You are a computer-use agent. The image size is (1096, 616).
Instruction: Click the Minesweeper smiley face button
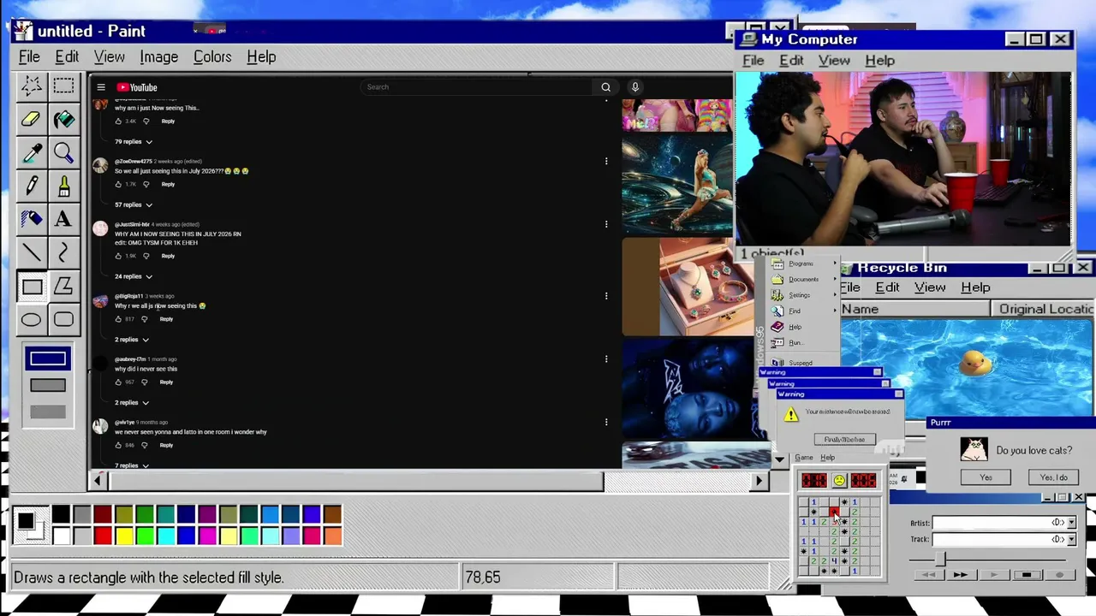pos(839,480)
